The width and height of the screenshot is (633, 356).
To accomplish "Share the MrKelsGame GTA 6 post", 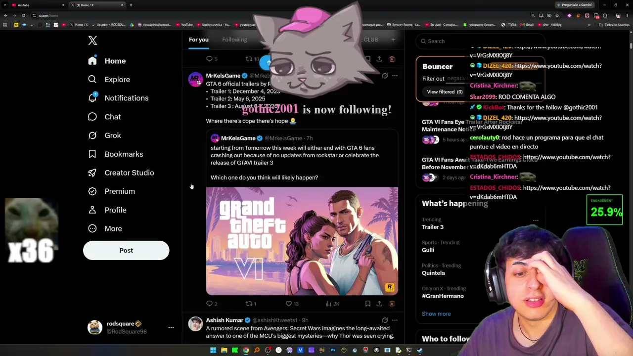I will point(379,304).
